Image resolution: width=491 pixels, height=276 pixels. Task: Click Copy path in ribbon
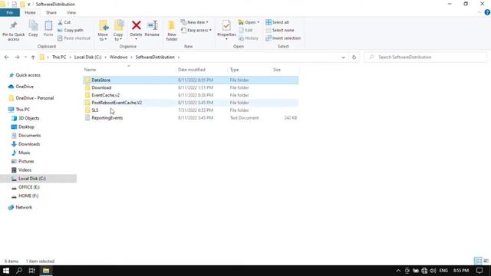71,31
